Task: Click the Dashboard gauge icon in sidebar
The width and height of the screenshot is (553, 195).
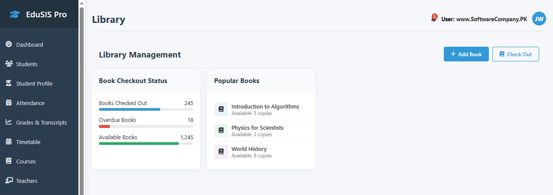Action: (9, 45)
